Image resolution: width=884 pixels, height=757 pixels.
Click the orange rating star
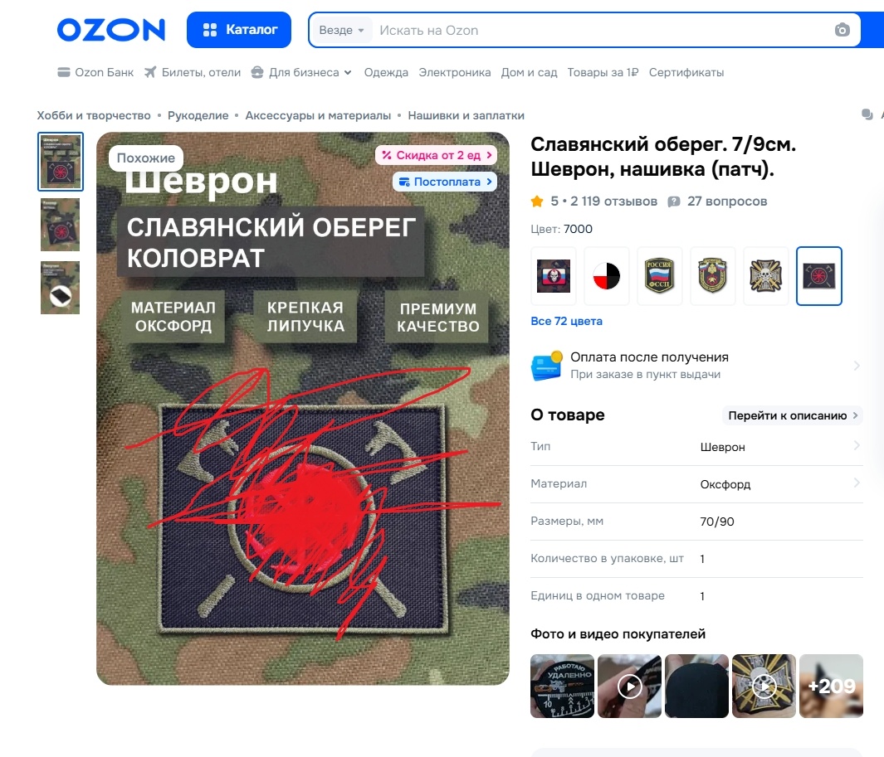(537, 201)
